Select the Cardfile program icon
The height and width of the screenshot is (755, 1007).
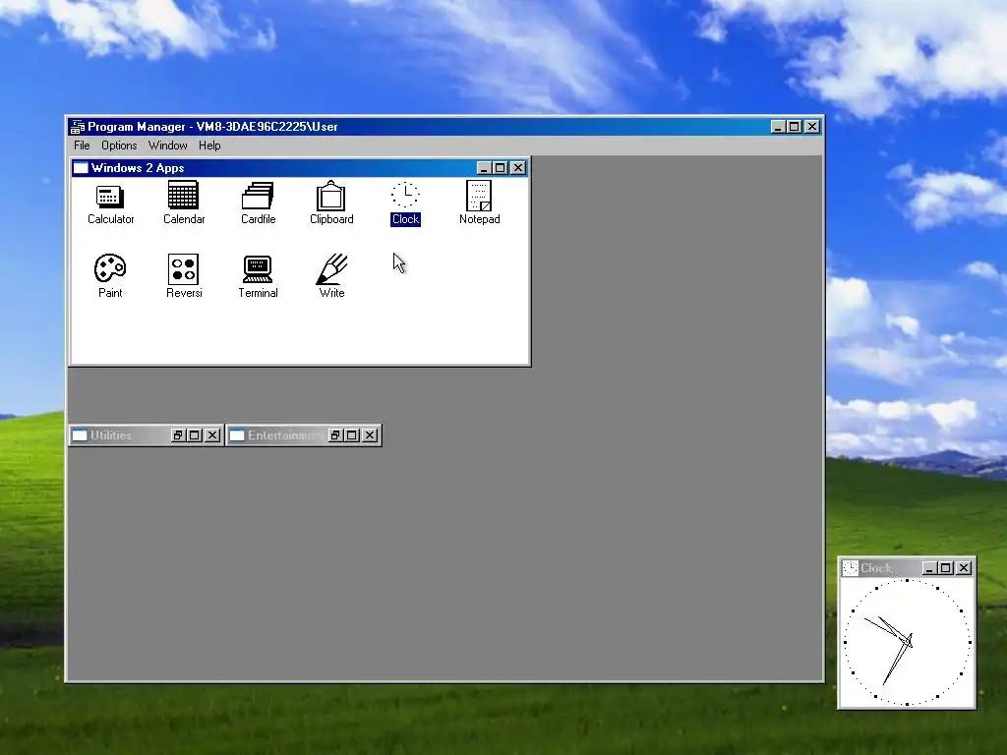click(258, 196)
